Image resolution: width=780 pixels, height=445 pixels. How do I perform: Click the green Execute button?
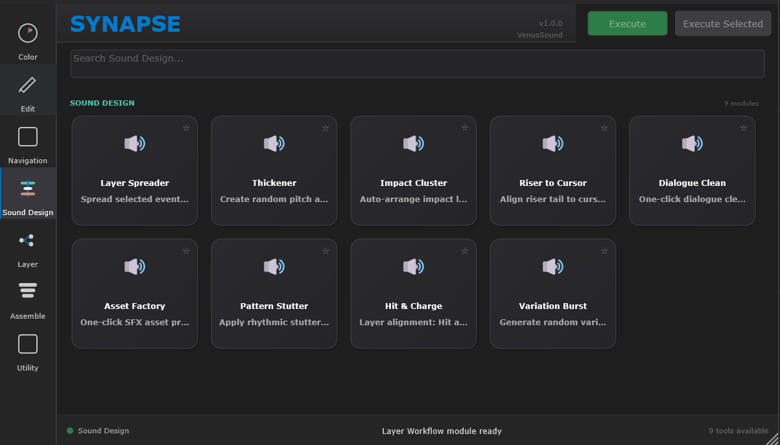coord(628,23)
